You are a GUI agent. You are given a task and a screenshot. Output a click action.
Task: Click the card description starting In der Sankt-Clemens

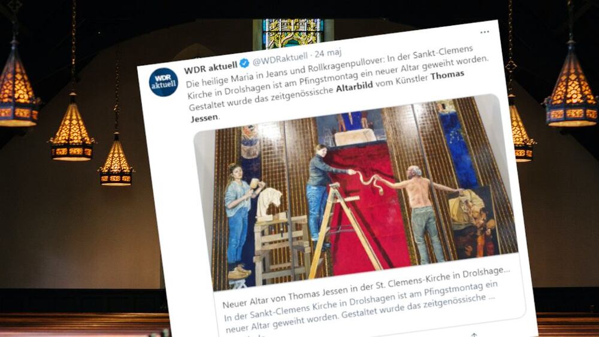pyautogui.click(x=359, y=305)
